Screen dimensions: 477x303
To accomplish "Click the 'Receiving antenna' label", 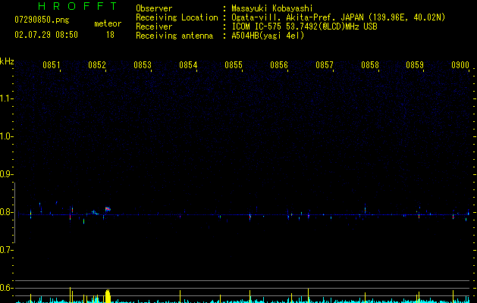I will tap(174, 36).
